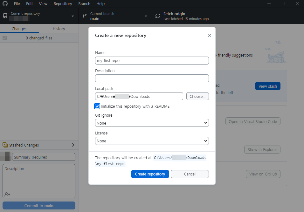Open the Git ignore dropdown
This screenshot has height=212, width=304.
[152, 123]
